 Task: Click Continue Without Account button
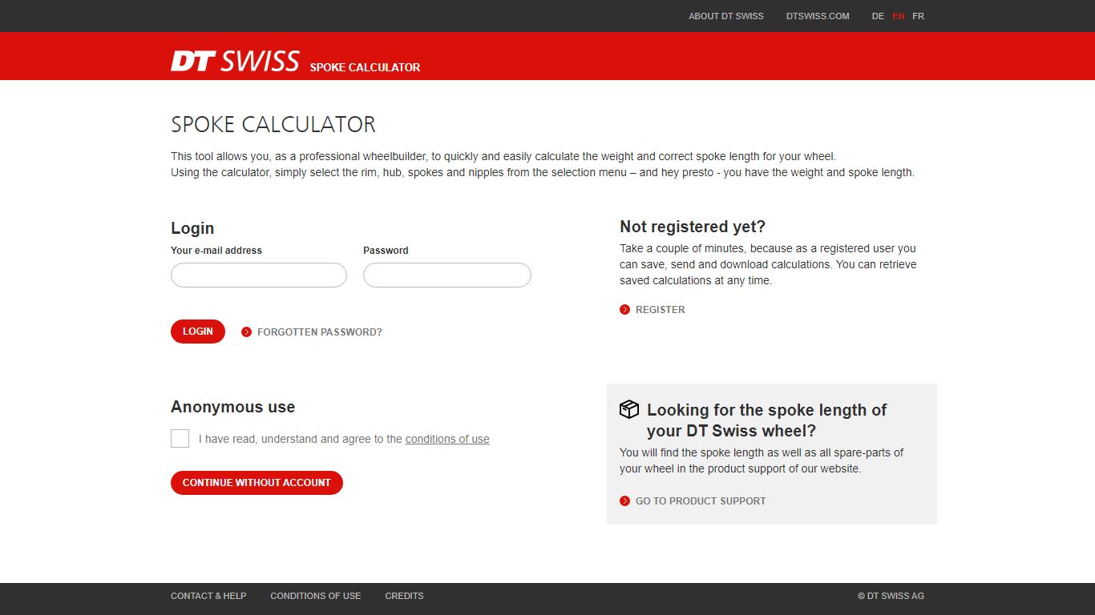coord(257,483)
